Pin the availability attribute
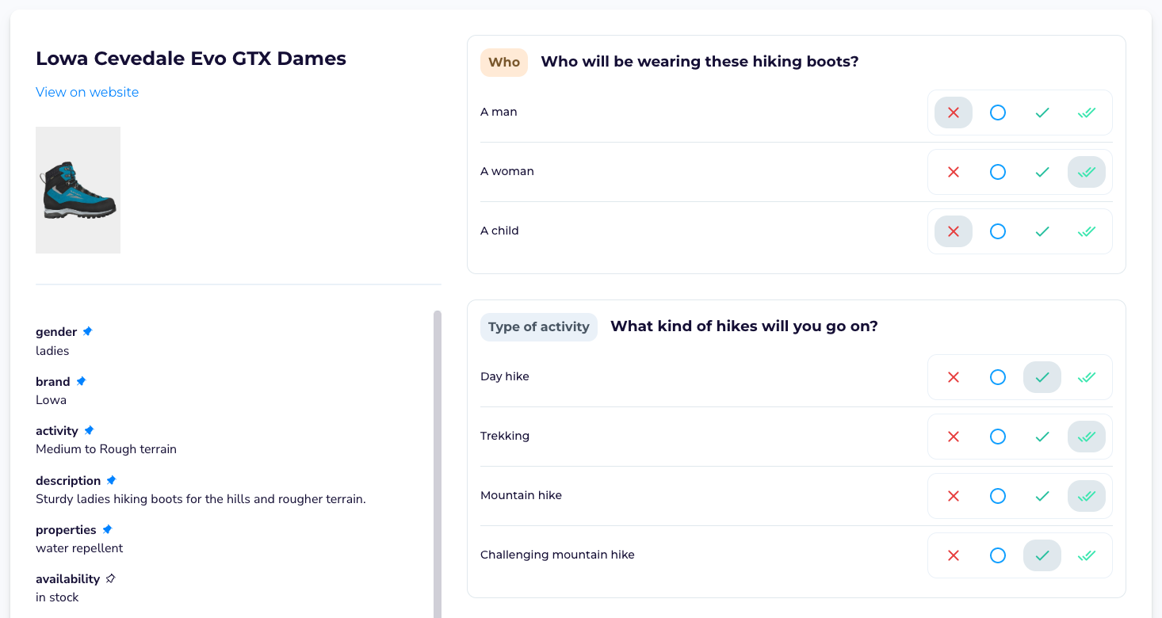The width and height of the screenshot is (1162, 618). [x=111, y=578]
